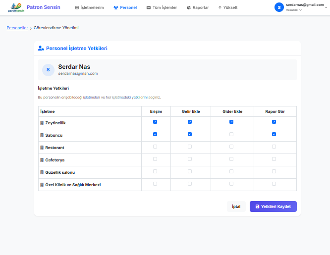The width and height of the screenshot is (330, 255).
Task: Enable Rapor Gör for Restorant
Action: (x=274, y=147)
